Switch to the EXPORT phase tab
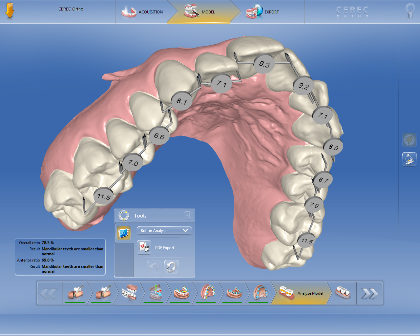This screenshot has width=420, height=336. click(x=262, y=12)
